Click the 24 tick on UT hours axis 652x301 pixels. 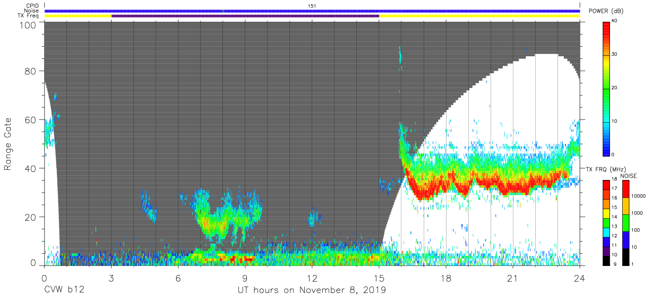point(579,278)
